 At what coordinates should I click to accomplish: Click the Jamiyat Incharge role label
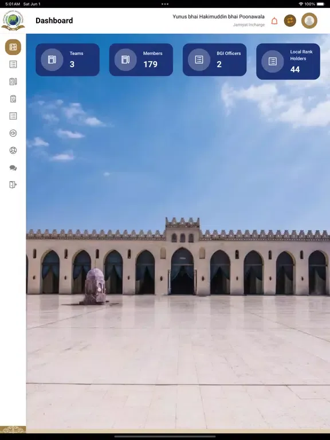point(249,25)
